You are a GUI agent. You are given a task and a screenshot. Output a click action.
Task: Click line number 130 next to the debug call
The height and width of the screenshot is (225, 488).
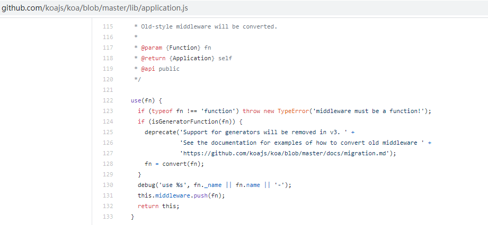pyautogui.click(x=108, y=185)
